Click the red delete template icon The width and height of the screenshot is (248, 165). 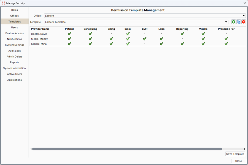244,22
